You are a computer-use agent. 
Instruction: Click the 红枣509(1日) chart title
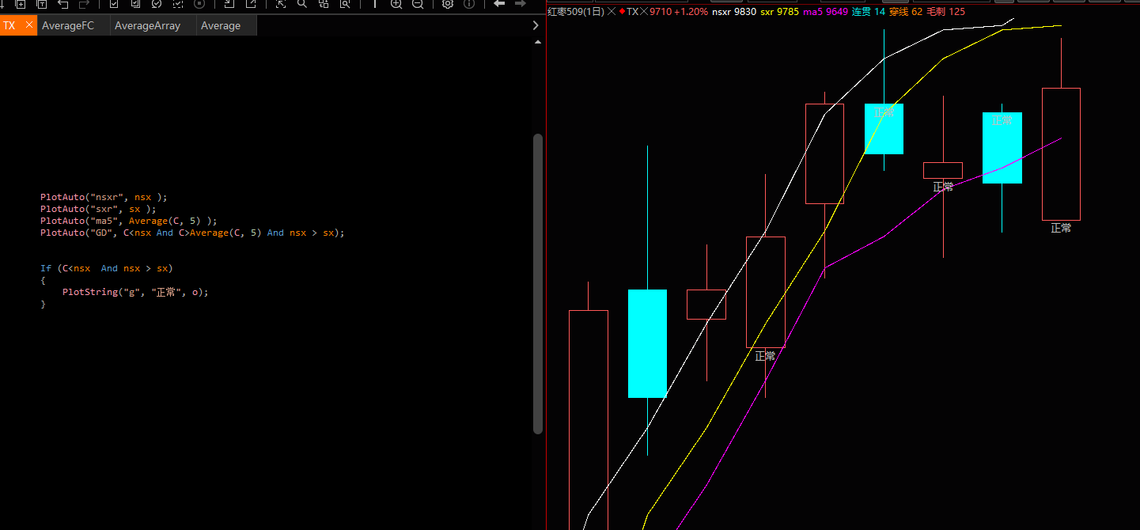tap(576, 12)
